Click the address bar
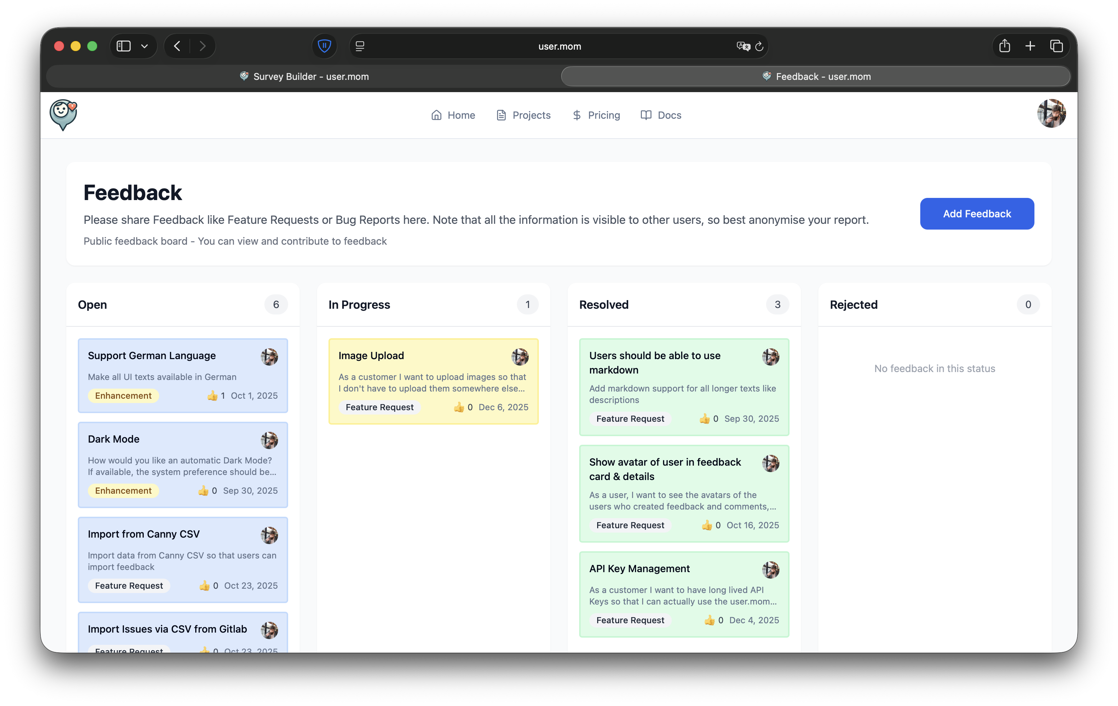Viewport: 1118px width, 706px height. pyautogui.click(x=559, y=46)
